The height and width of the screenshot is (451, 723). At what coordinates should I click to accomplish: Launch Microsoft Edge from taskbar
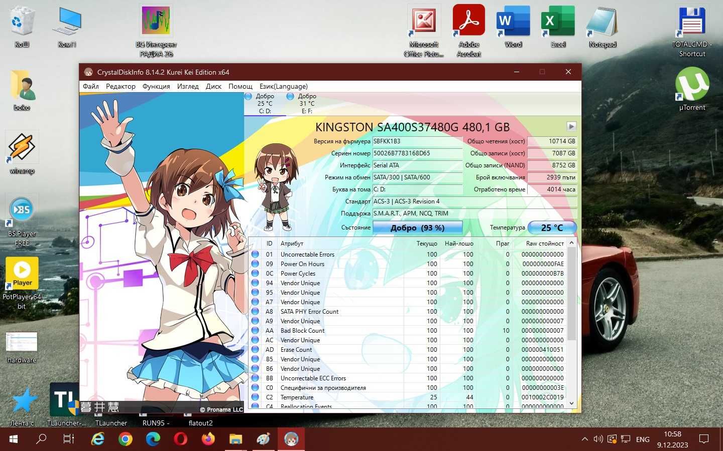pyautogui.click(x=153, y=439)
